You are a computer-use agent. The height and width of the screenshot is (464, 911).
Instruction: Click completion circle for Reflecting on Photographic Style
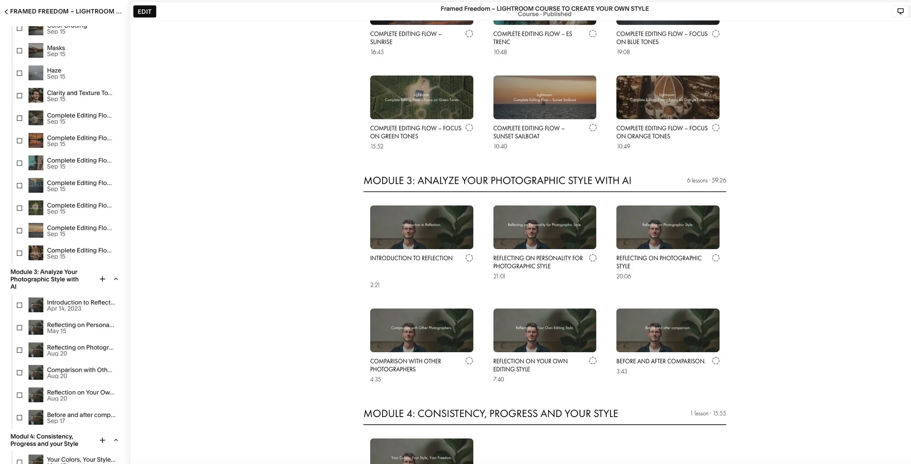pos(715,258)
